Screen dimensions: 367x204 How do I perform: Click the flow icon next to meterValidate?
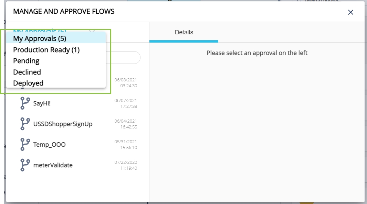[x=25, y=165]
